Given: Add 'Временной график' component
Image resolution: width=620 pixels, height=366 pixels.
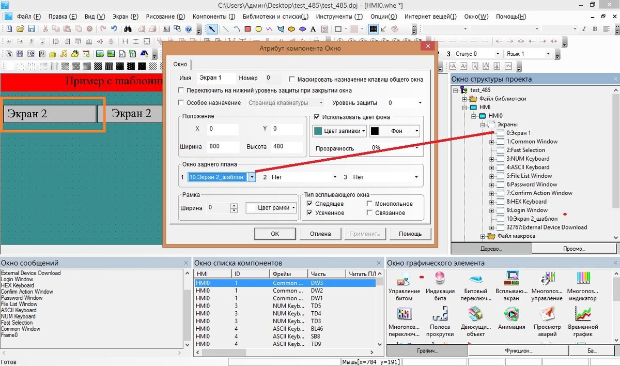Looking at the screenshot, I should point(582,322).
